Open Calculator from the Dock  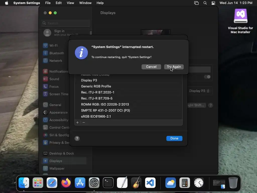[185, 183]
